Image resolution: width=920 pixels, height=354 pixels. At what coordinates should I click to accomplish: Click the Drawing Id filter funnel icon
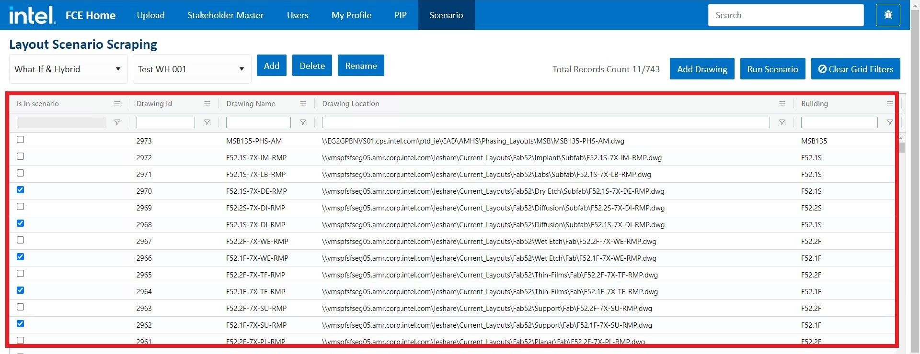[207, 122]
